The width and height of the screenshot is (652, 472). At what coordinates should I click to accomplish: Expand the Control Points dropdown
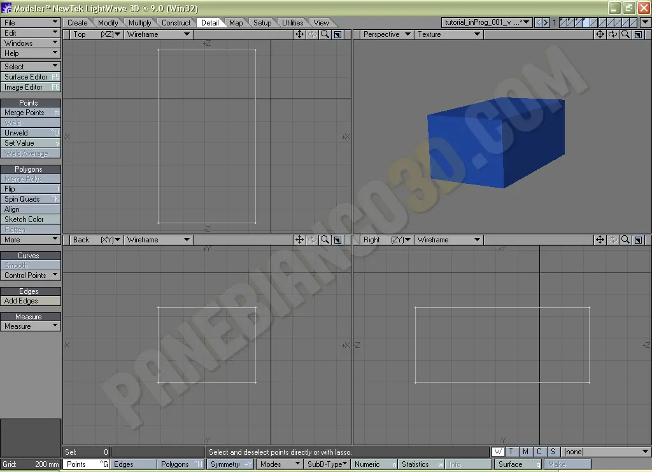31,275
